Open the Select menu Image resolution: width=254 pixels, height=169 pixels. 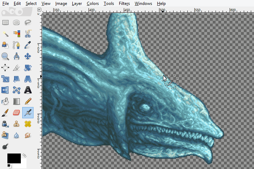click(x=31, y=4)
